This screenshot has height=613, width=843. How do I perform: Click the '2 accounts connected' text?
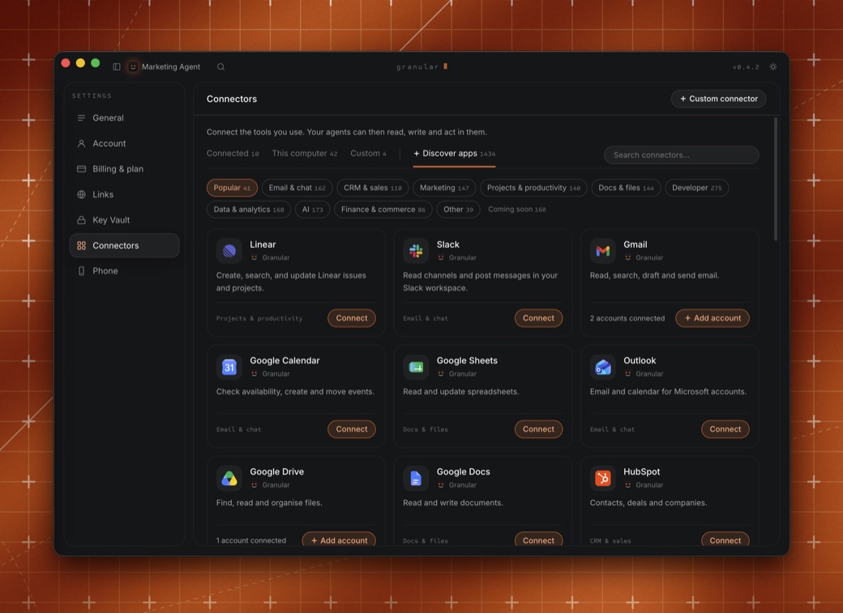click(x=627, y=318)
